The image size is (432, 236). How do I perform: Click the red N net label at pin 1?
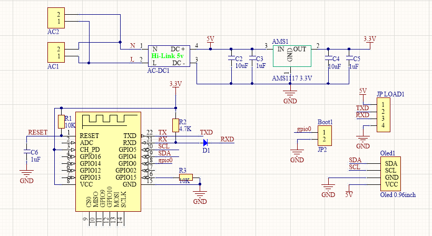pyautogui.click(x=133, y=45)
